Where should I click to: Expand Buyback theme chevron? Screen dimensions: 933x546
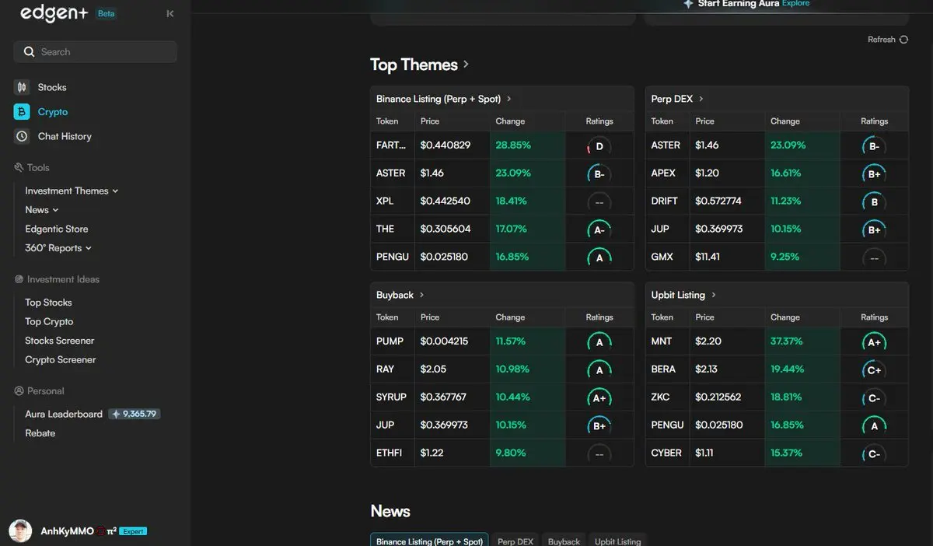421,295
